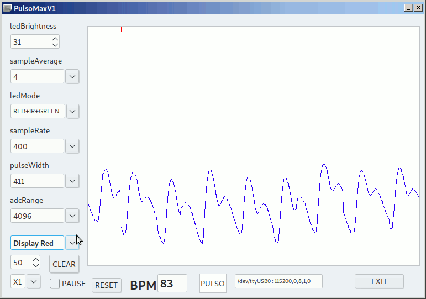Click the PULSO button

(213, 284)
